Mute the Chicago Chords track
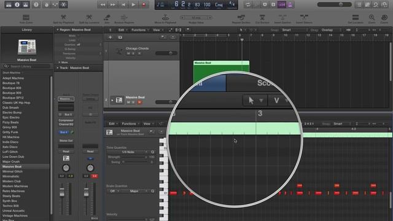 click(128, 53)
